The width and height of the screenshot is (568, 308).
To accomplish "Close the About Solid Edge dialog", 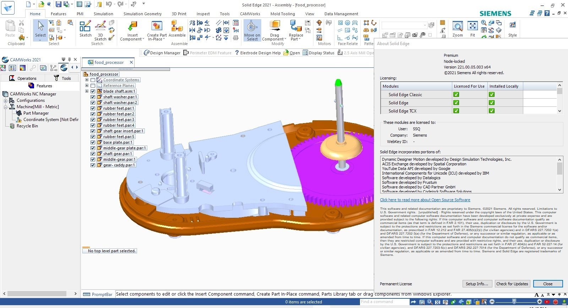I will [x=548, y=284].
